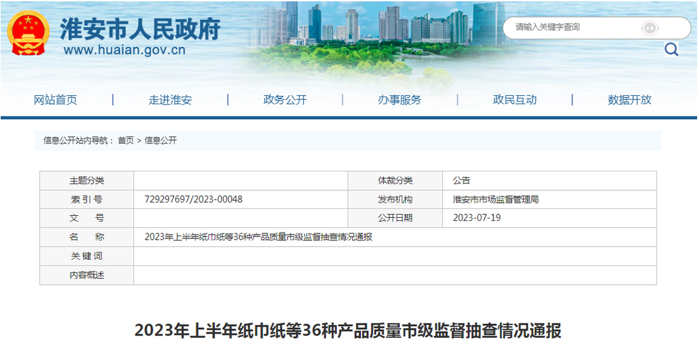The height and width of the screenshot is (364, 699).
Task: Select the 公告 genre value
Action: click(462, 180)
